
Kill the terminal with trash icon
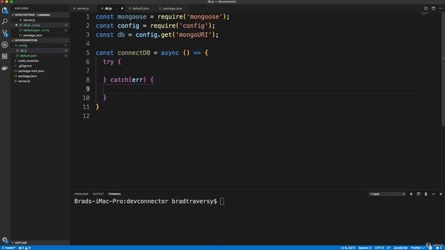tap(426, 194)
